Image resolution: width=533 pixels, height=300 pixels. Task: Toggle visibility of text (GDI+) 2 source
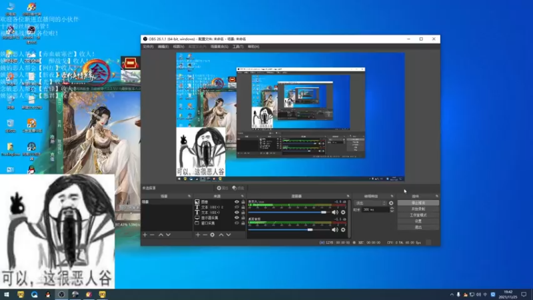(x=237, y=207)
